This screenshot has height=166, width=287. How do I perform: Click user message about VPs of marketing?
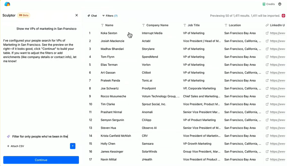47,29
